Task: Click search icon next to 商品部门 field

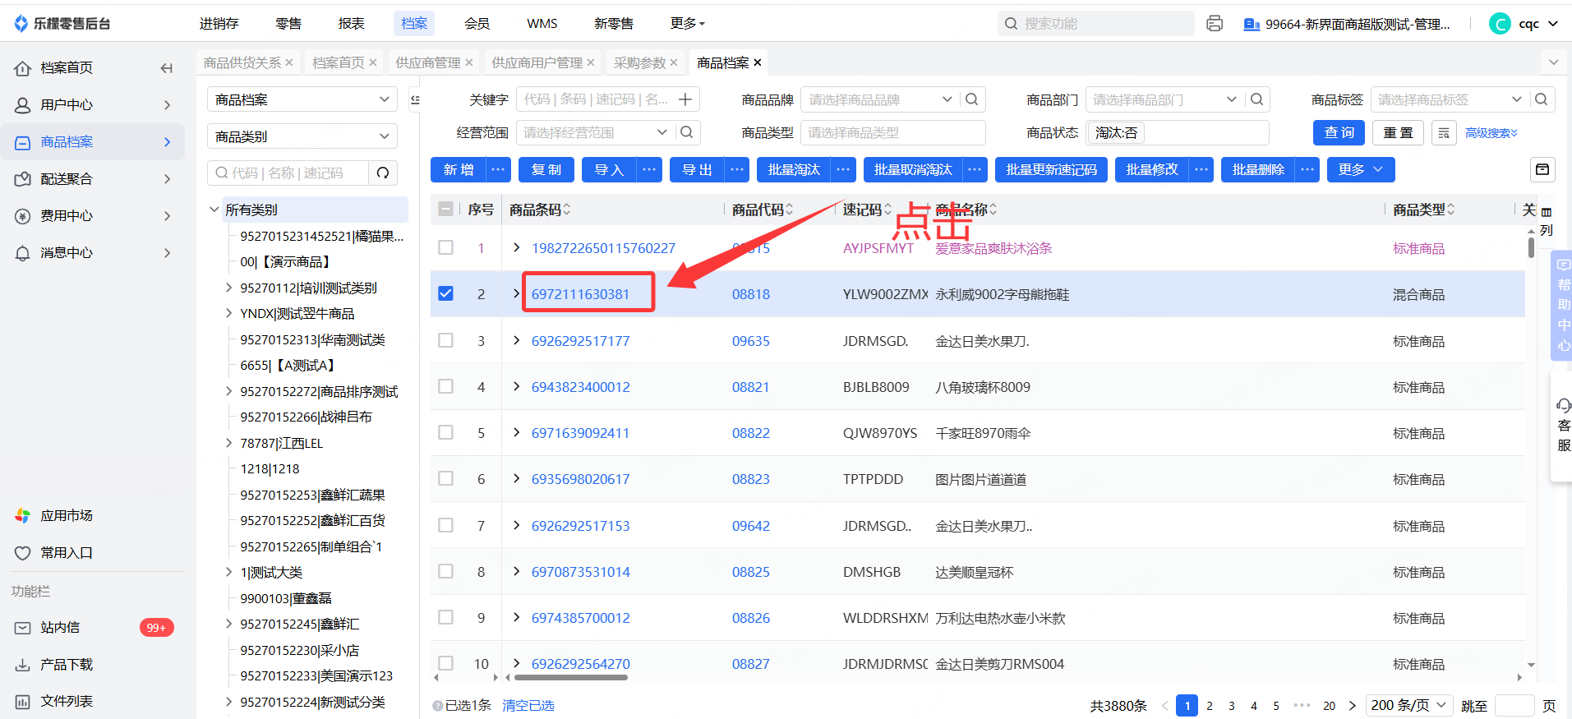Action: pyautogui.click(x=1256, y=99)
